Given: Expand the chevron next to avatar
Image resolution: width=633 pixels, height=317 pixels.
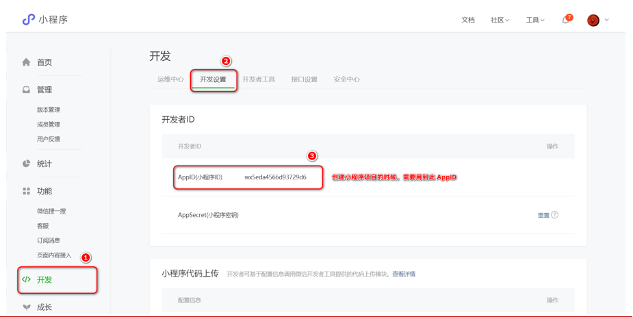Looking at the screenshot, I should (607, 21).
